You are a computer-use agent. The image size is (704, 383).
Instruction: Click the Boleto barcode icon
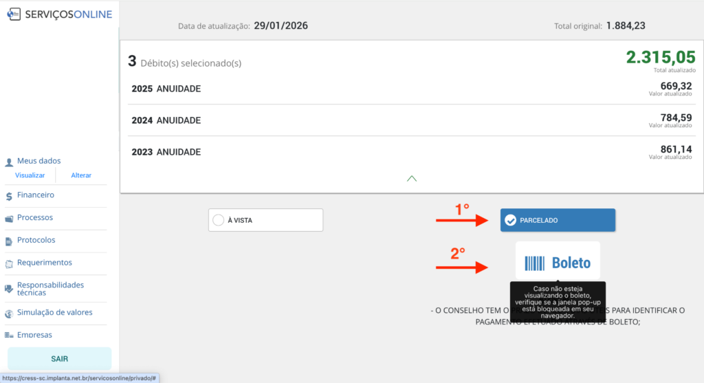534,263
